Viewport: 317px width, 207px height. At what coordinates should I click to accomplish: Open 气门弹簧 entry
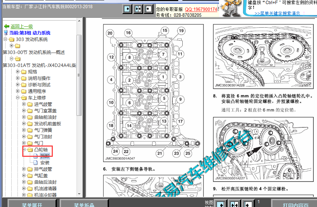pos(43,130)
